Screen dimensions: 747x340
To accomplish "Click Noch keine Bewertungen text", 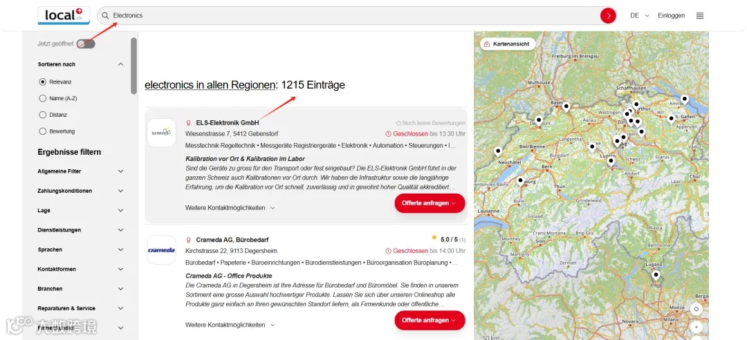I will coord(430,123).
